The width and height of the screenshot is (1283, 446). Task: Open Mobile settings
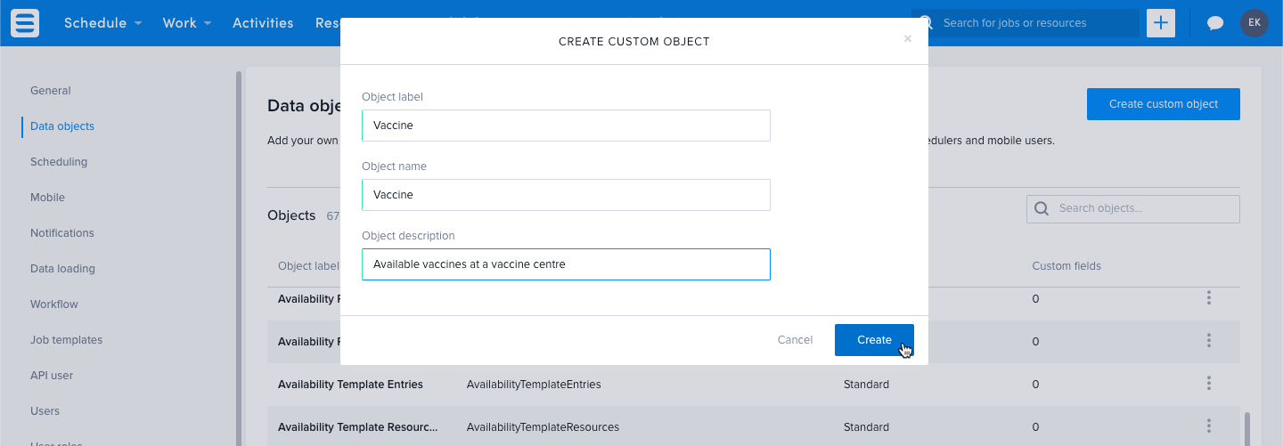(x=47, y=198)
